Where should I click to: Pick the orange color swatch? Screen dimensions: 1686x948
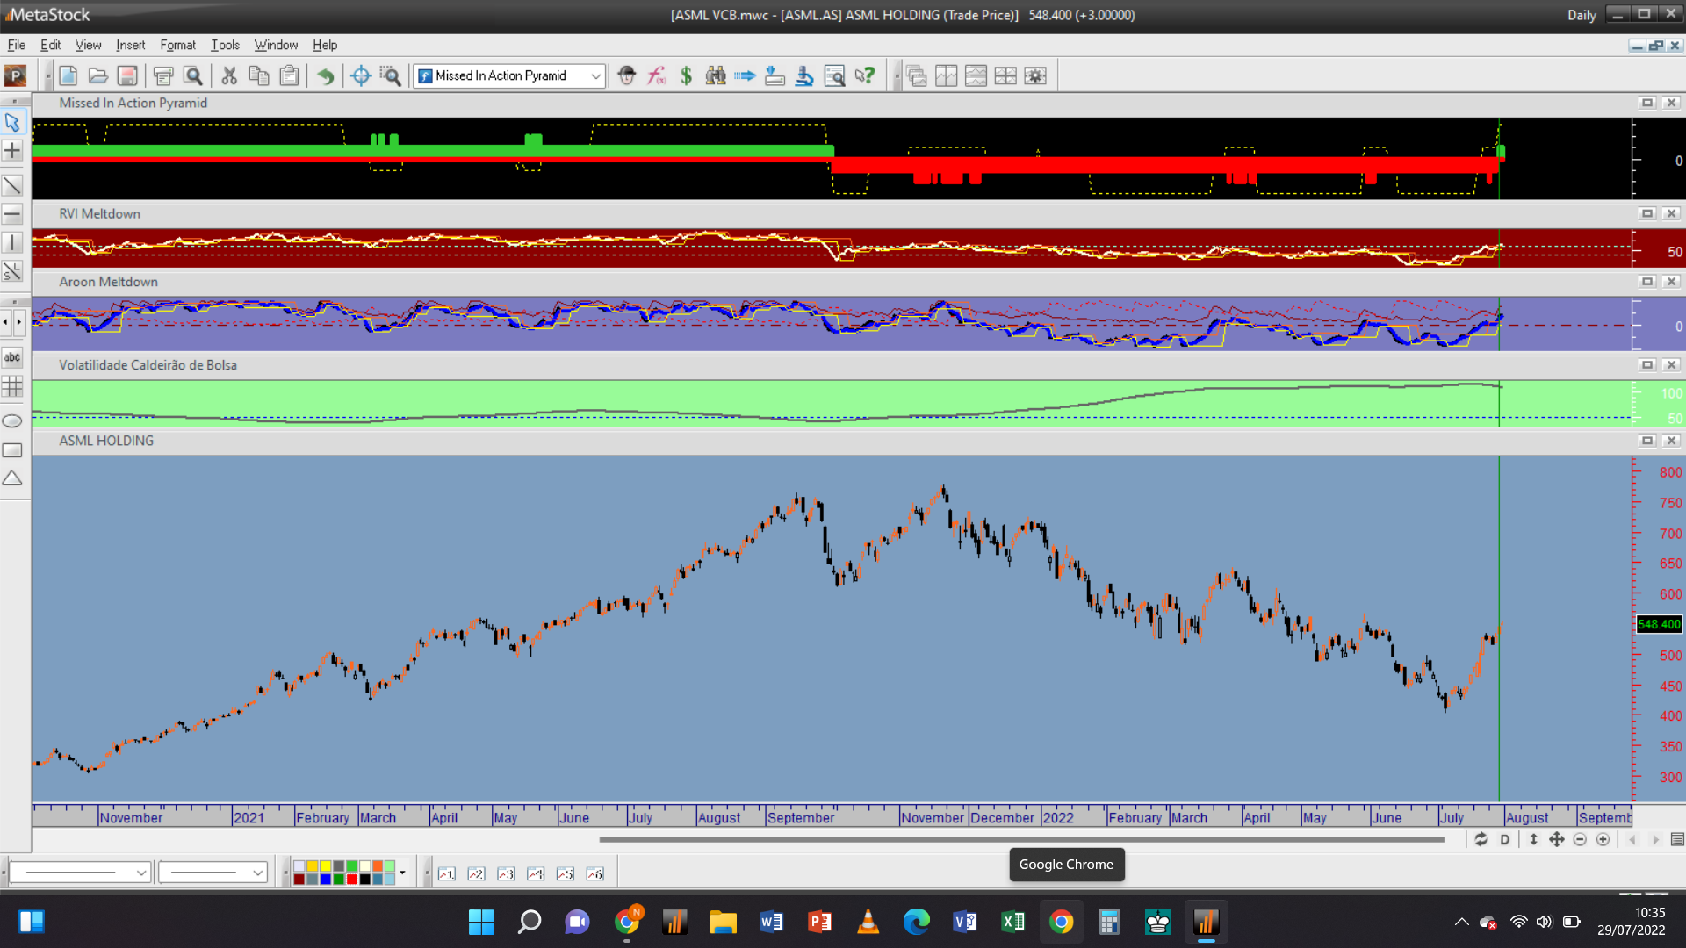click(x=378, y=866)
